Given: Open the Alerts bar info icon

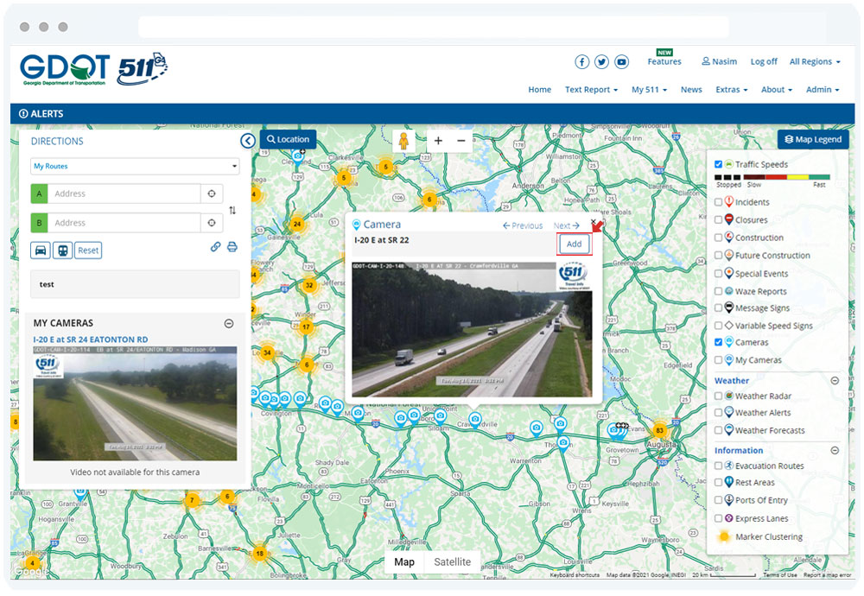Looking at the screenshot, I should (23, 114).
